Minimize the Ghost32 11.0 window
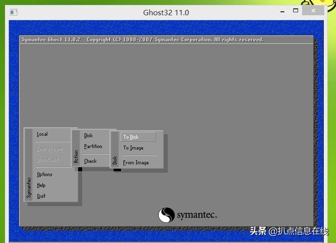The image size is (336, 243). click(282, 11)
